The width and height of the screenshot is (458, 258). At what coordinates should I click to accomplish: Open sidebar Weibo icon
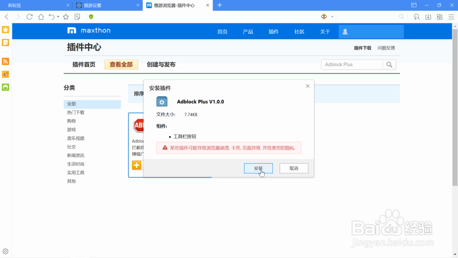click(x=5, y=75)
